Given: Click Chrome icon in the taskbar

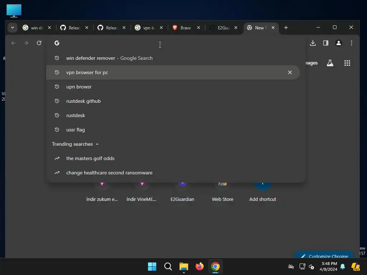Looking at the screenshot, I should coord(215,266).
